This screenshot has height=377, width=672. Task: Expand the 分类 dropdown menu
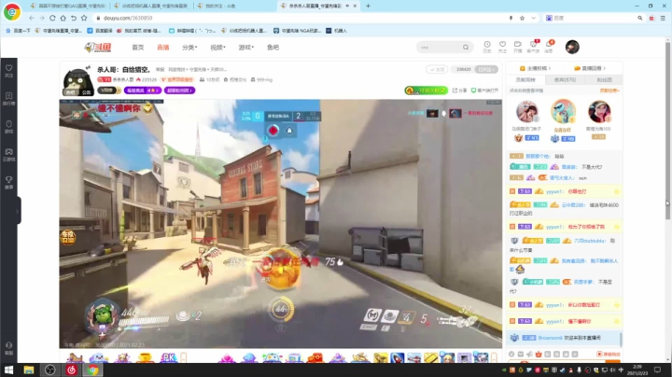(189, 47)
